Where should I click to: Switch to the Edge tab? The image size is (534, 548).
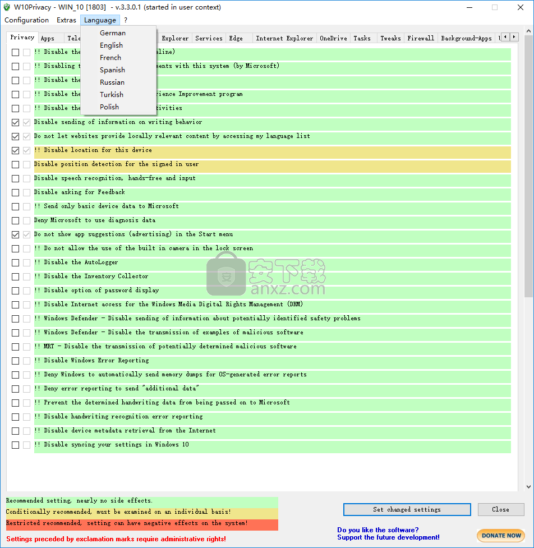pos(236,39)
